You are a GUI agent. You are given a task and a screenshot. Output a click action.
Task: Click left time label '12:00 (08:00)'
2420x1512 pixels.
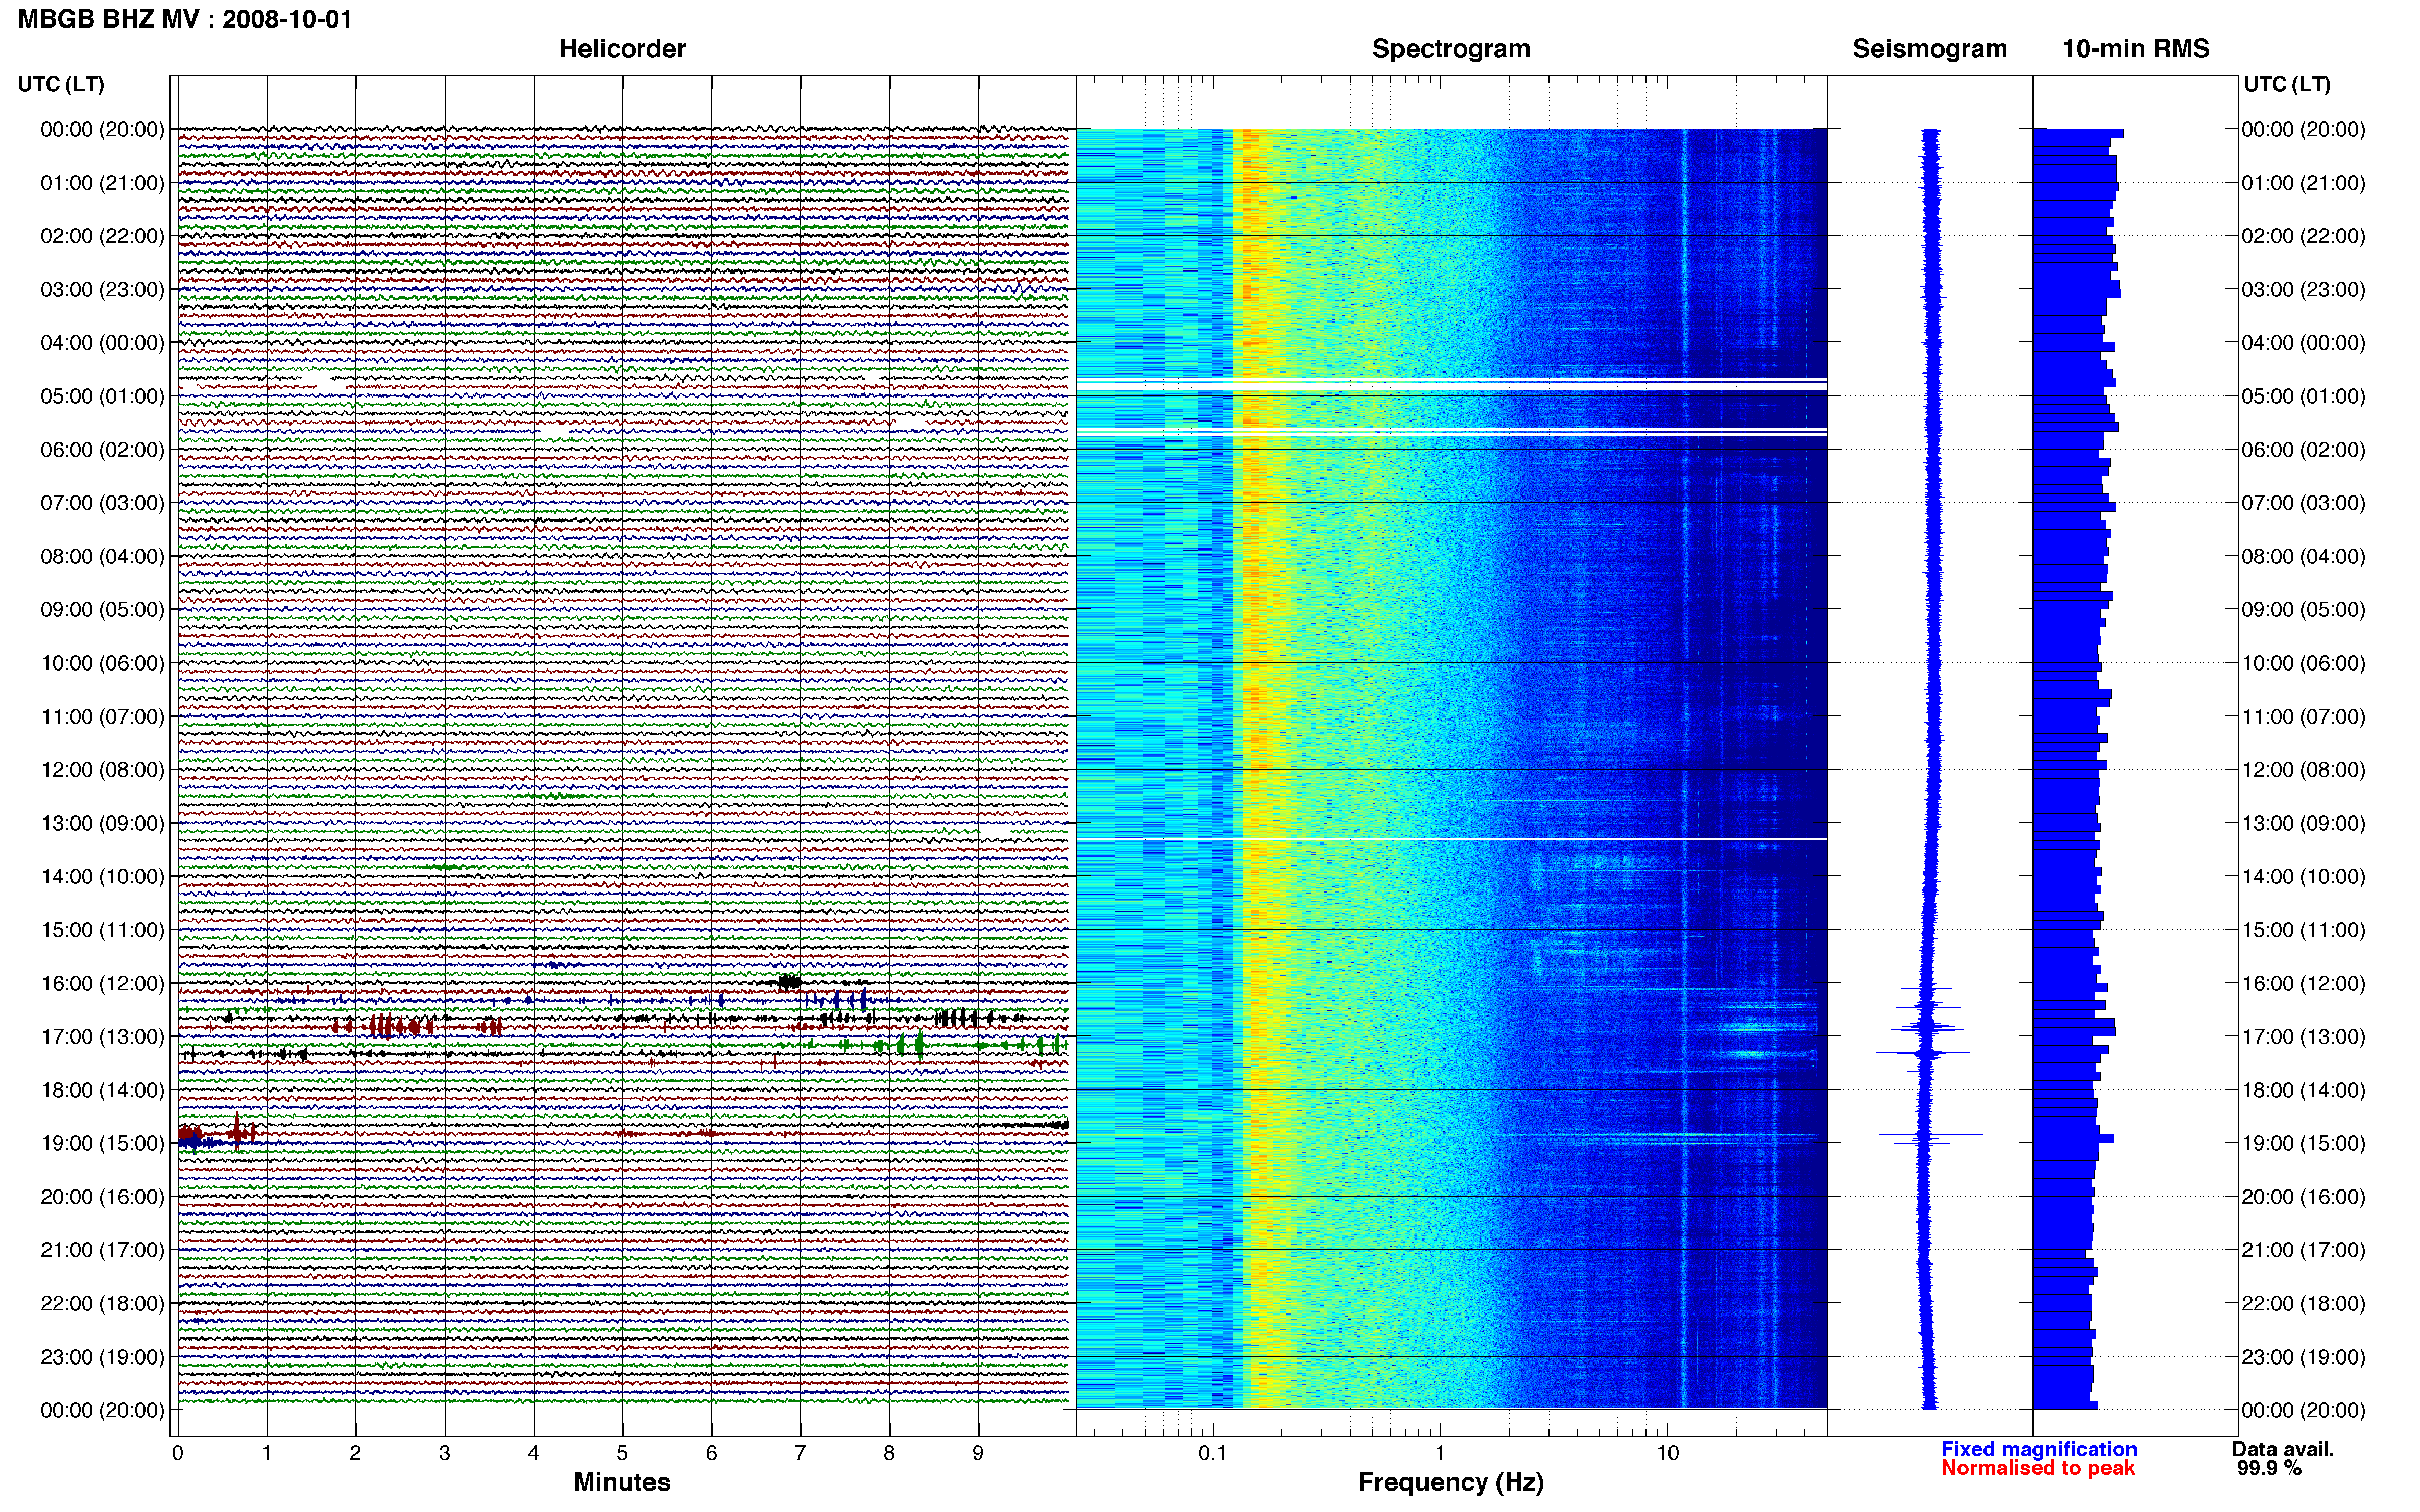tap(102, 770)
